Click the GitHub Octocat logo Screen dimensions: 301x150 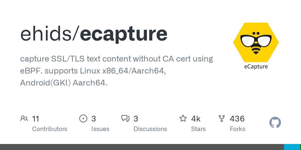click(275, 122)
